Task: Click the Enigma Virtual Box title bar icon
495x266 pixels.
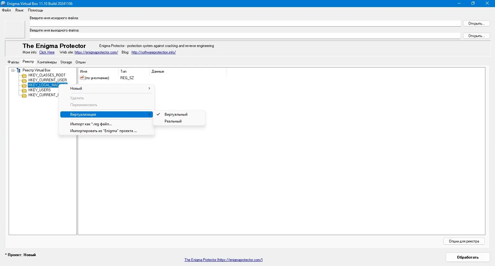Action: 3,3
